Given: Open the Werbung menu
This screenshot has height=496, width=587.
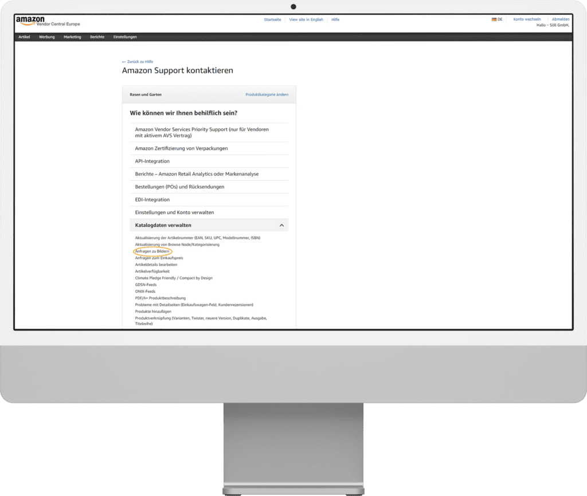Looking at the screenshot, I should (47, 37).
